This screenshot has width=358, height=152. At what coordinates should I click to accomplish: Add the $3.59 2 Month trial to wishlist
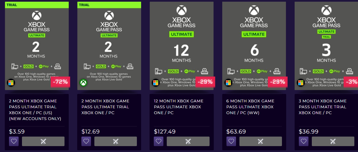(x=14, y=141)
